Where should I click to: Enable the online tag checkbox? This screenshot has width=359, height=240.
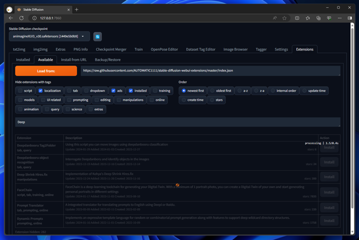[152, 100]
